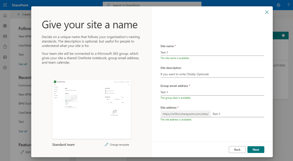Click the https://w56vt.sharepoint.com/sites/ prefix
The height and width of the screenshot is (161, 293).
[185, 114]
